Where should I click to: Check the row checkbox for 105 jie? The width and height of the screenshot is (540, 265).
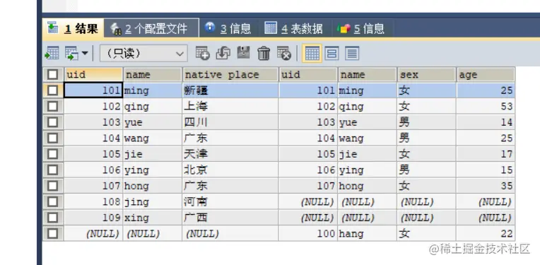pyautogui.click(x=53, y=154)
